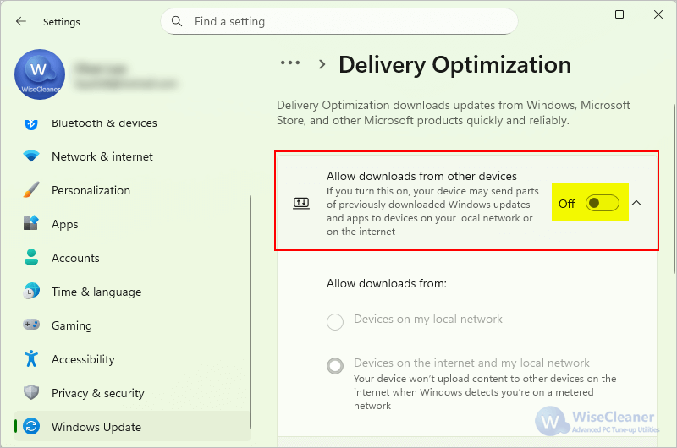
Task: Click the Settings window title text
Action: pyautogui.click(x=61, y=22)
